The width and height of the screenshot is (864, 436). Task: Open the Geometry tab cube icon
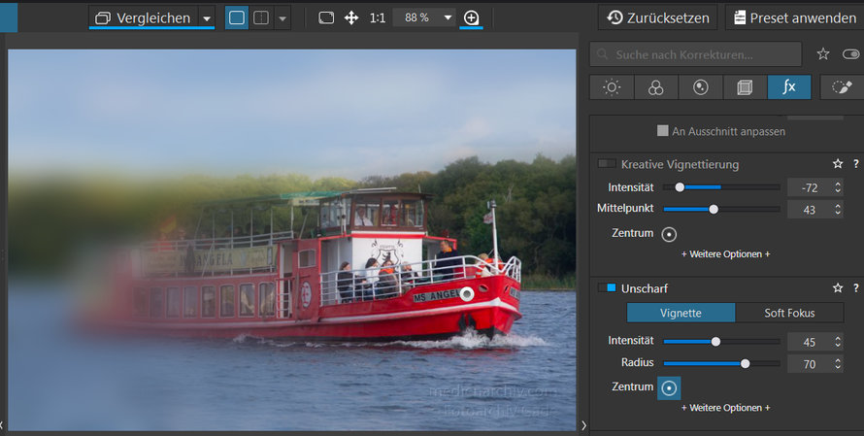pyautogui.click(x=745, y=87)
